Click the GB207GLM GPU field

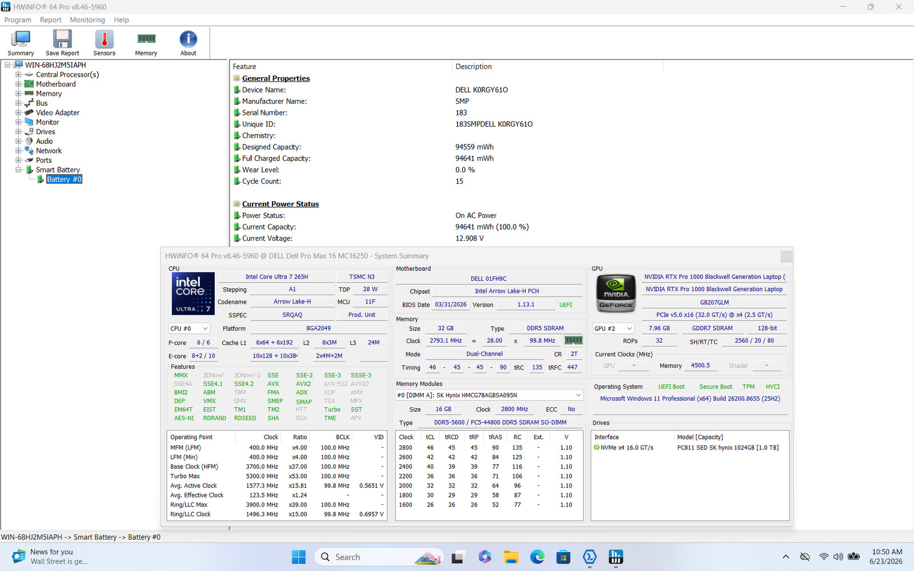pos(714,303)
